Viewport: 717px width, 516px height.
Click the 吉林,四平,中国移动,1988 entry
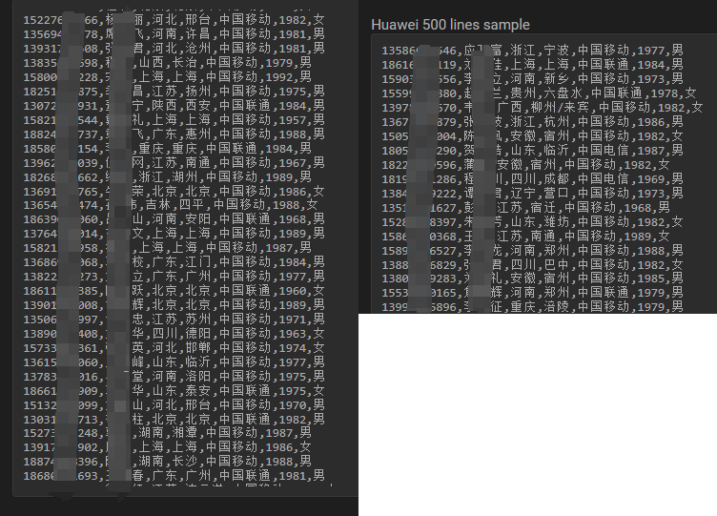(x=171, y=205)
